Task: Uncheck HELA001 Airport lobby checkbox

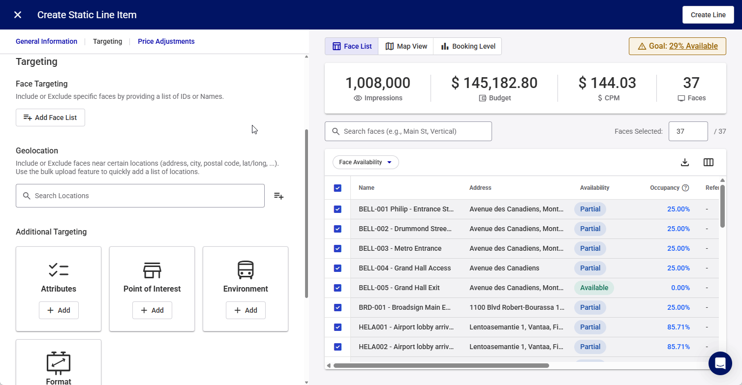Action: pyautogui.click(x=338, y=327)
